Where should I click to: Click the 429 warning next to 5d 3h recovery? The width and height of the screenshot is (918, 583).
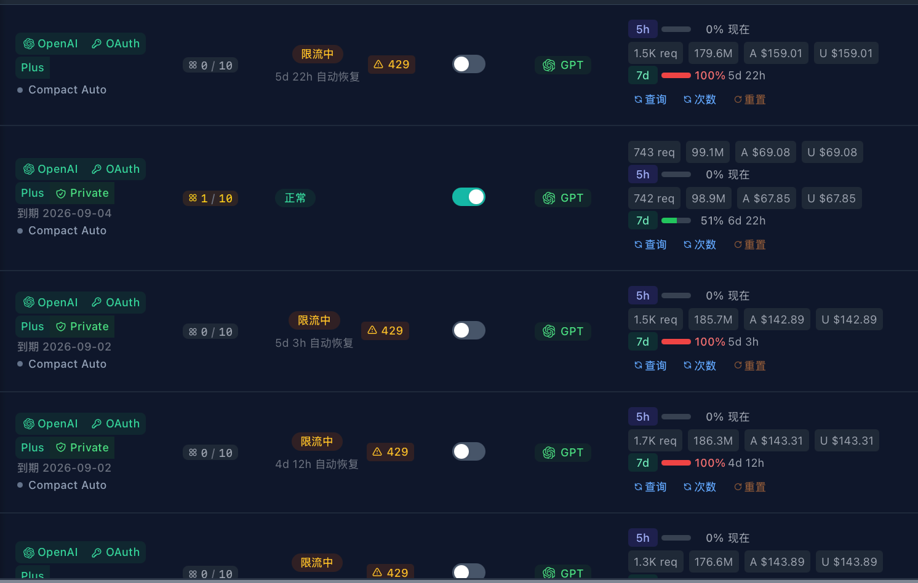click(385, 331)
